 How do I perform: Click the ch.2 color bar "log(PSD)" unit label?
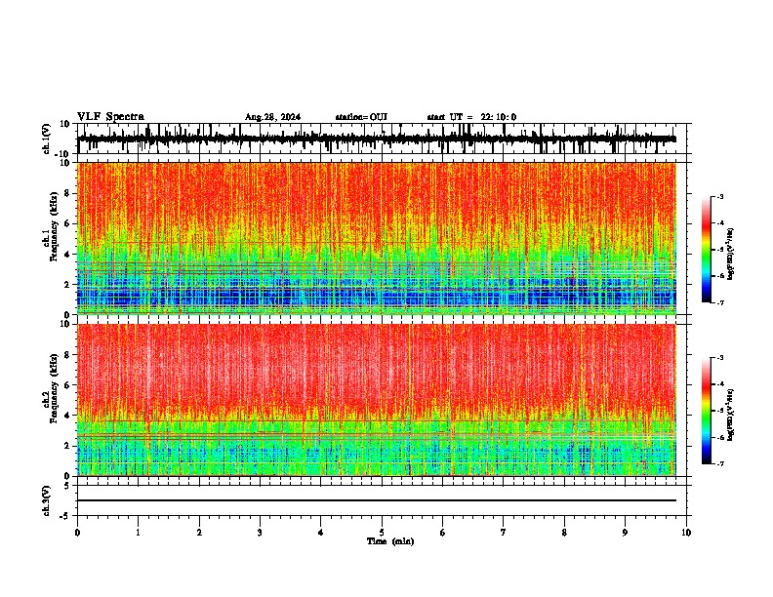pos(731,415)
